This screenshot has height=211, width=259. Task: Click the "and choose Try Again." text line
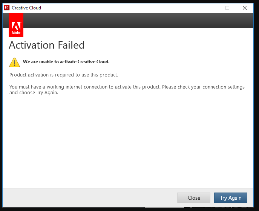[x=34, y=93]
